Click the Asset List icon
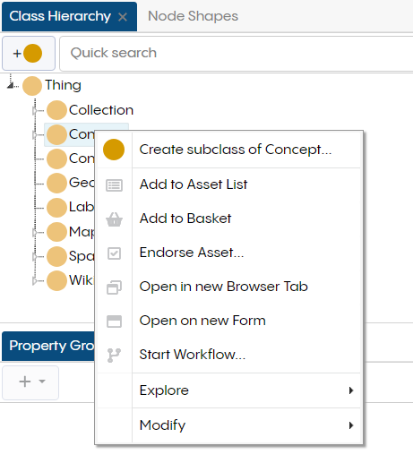The image size is (413, 463). coord(114,185)
